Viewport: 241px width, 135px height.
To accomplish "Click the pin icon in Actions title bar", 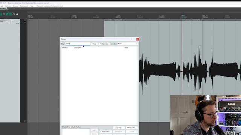I will coord(131,39).
